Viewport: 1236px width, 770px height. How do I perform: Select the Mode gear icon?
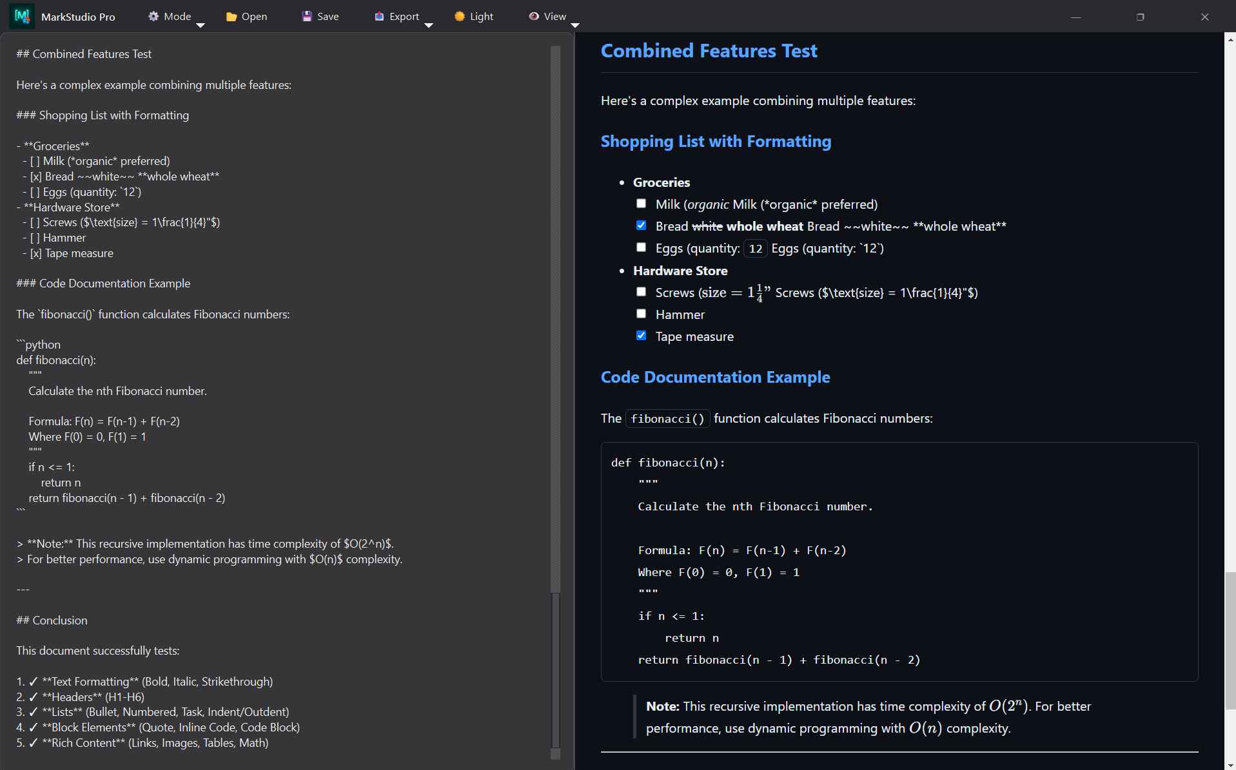pos(153,16)
